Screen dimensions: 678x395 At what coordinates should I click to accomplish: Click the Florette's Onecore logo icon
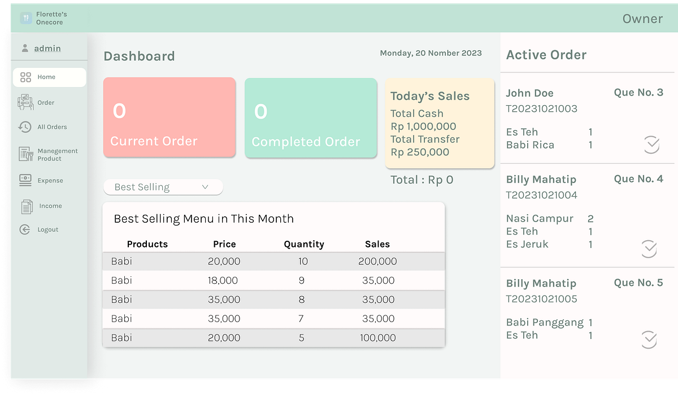coord(25,18)
